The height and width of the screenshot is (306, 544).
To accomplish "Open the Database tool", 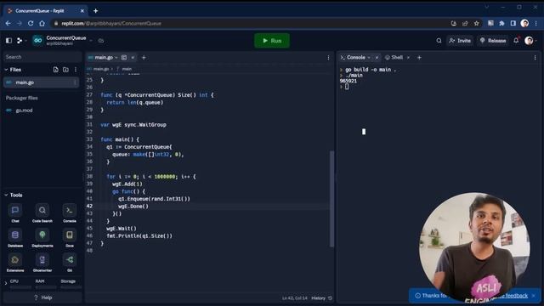I will pos(15,238).
